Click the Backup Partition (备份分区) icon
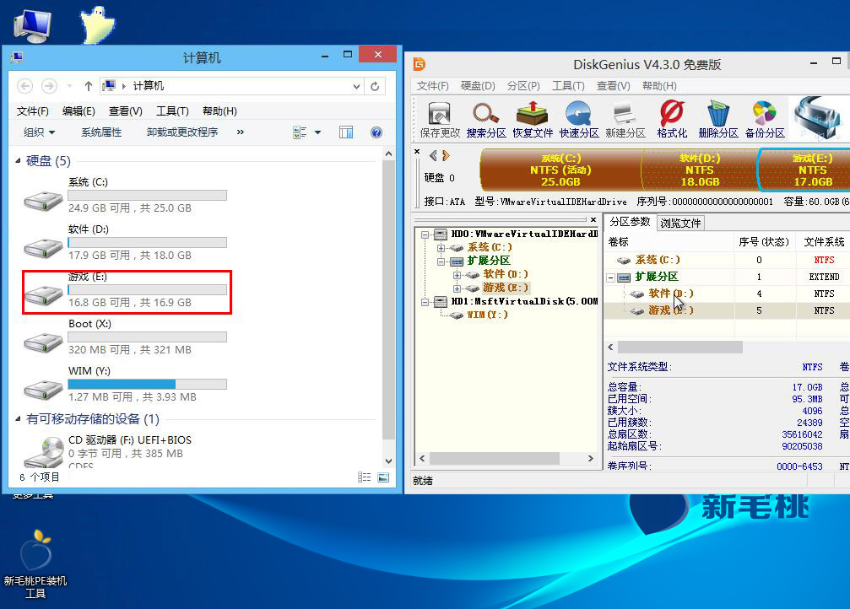This screenshot has height=609, width=850. point(765,119)
